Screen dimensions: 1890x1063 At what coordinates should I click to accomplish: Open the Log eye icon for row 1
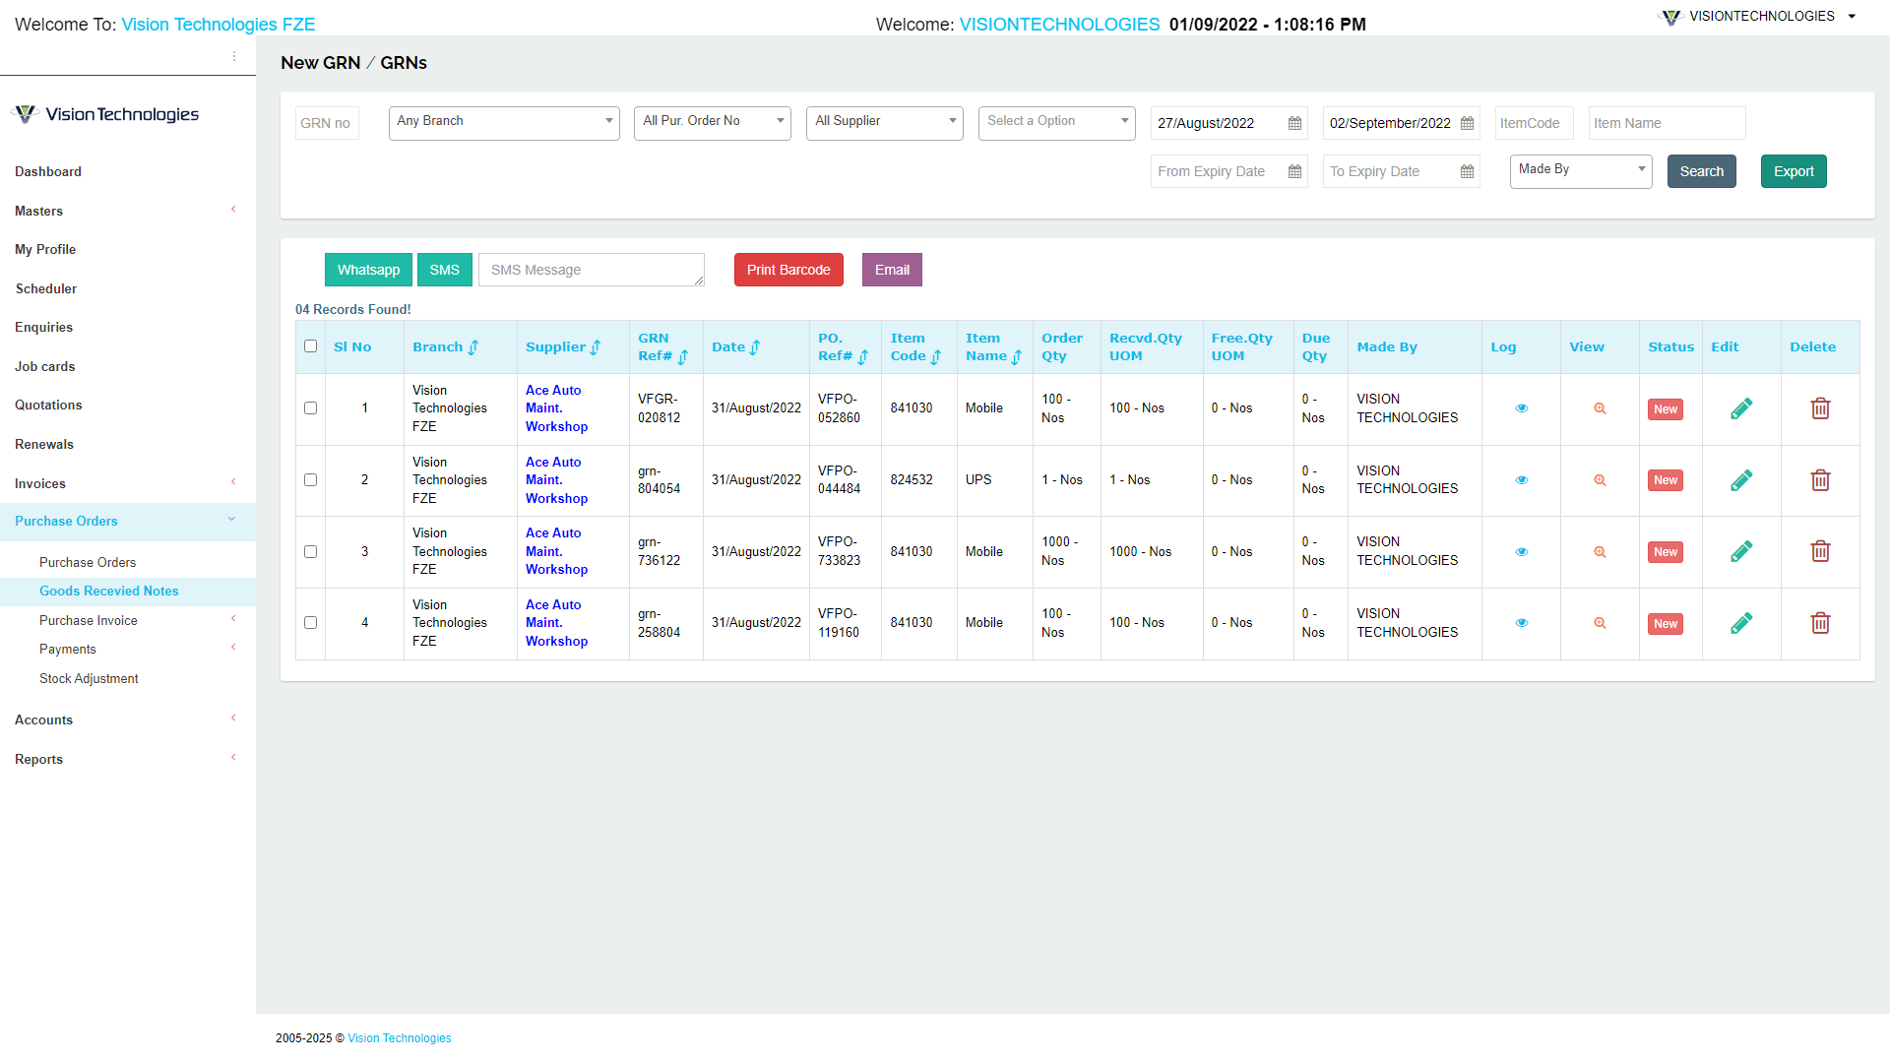click(1521, 408)
